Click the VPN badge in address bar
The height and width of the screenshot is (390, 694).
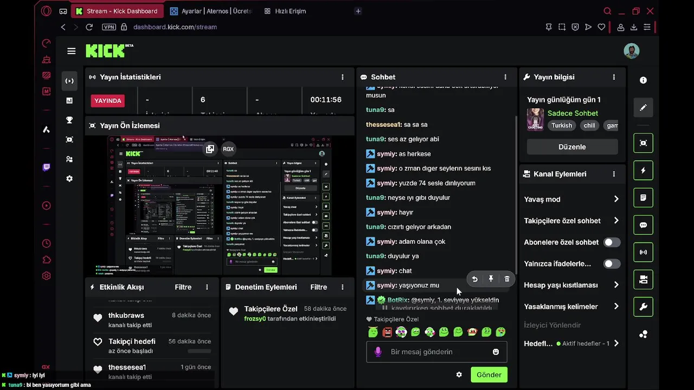(x=109, y=27)
